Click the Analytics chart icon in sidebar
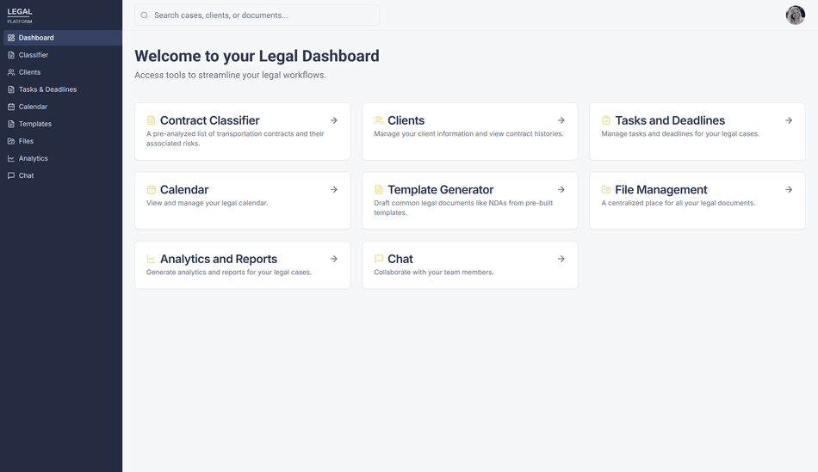 (11, 158)
